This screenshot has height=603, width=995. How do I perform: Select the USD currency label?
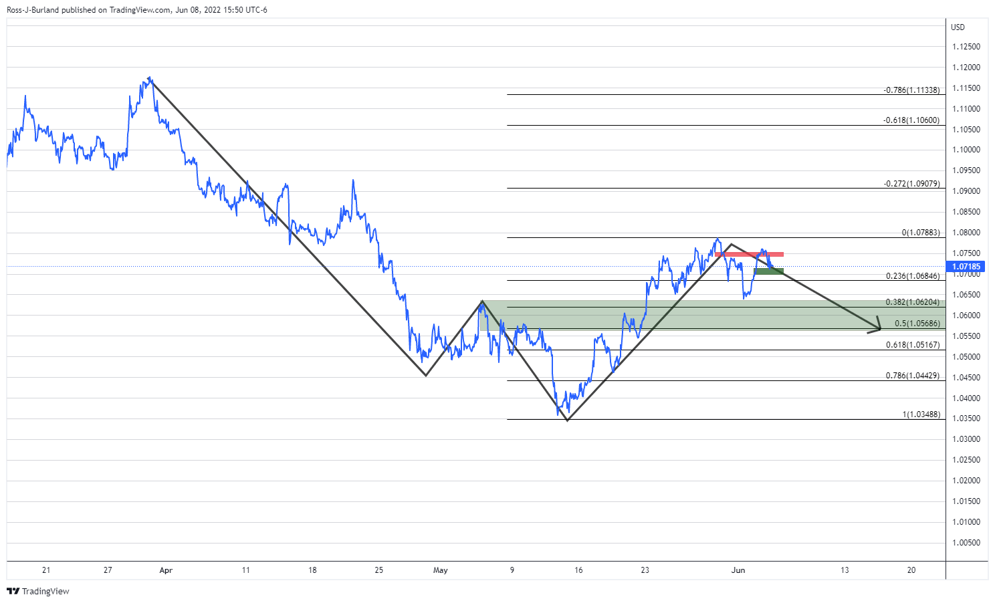click(x=958, y=27)
